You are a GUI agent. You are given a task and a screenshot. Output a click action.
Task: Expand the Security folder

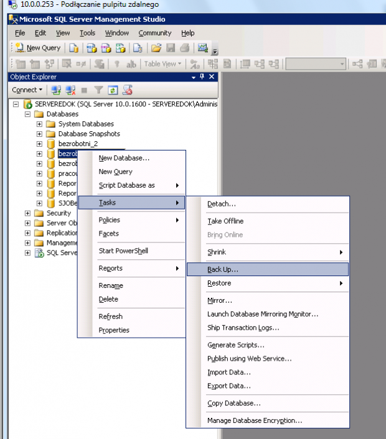[27, 213]
